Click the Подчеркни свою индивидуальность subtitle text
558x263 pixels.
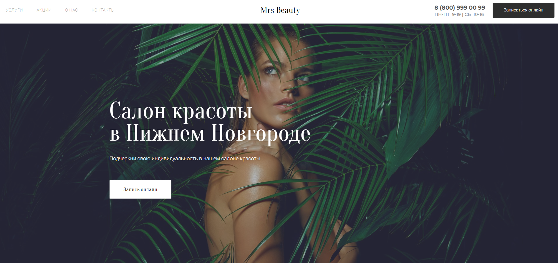click(x=186, y=159)
